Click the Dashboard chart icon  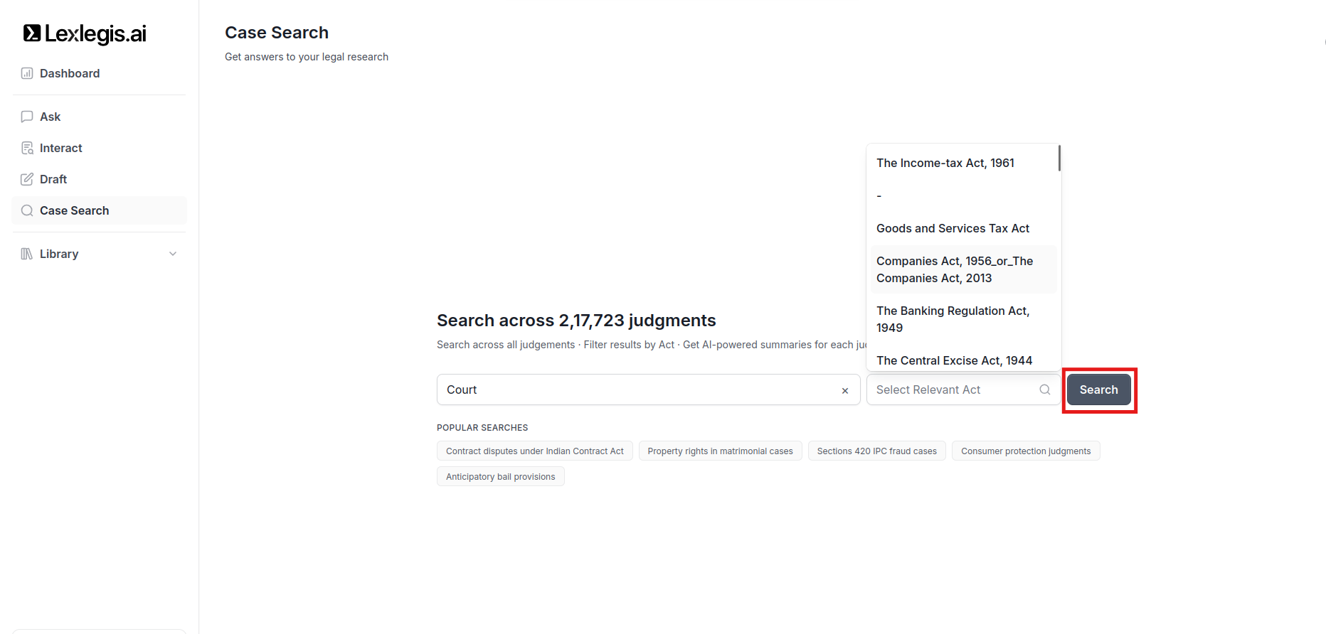tap(27, 73)
